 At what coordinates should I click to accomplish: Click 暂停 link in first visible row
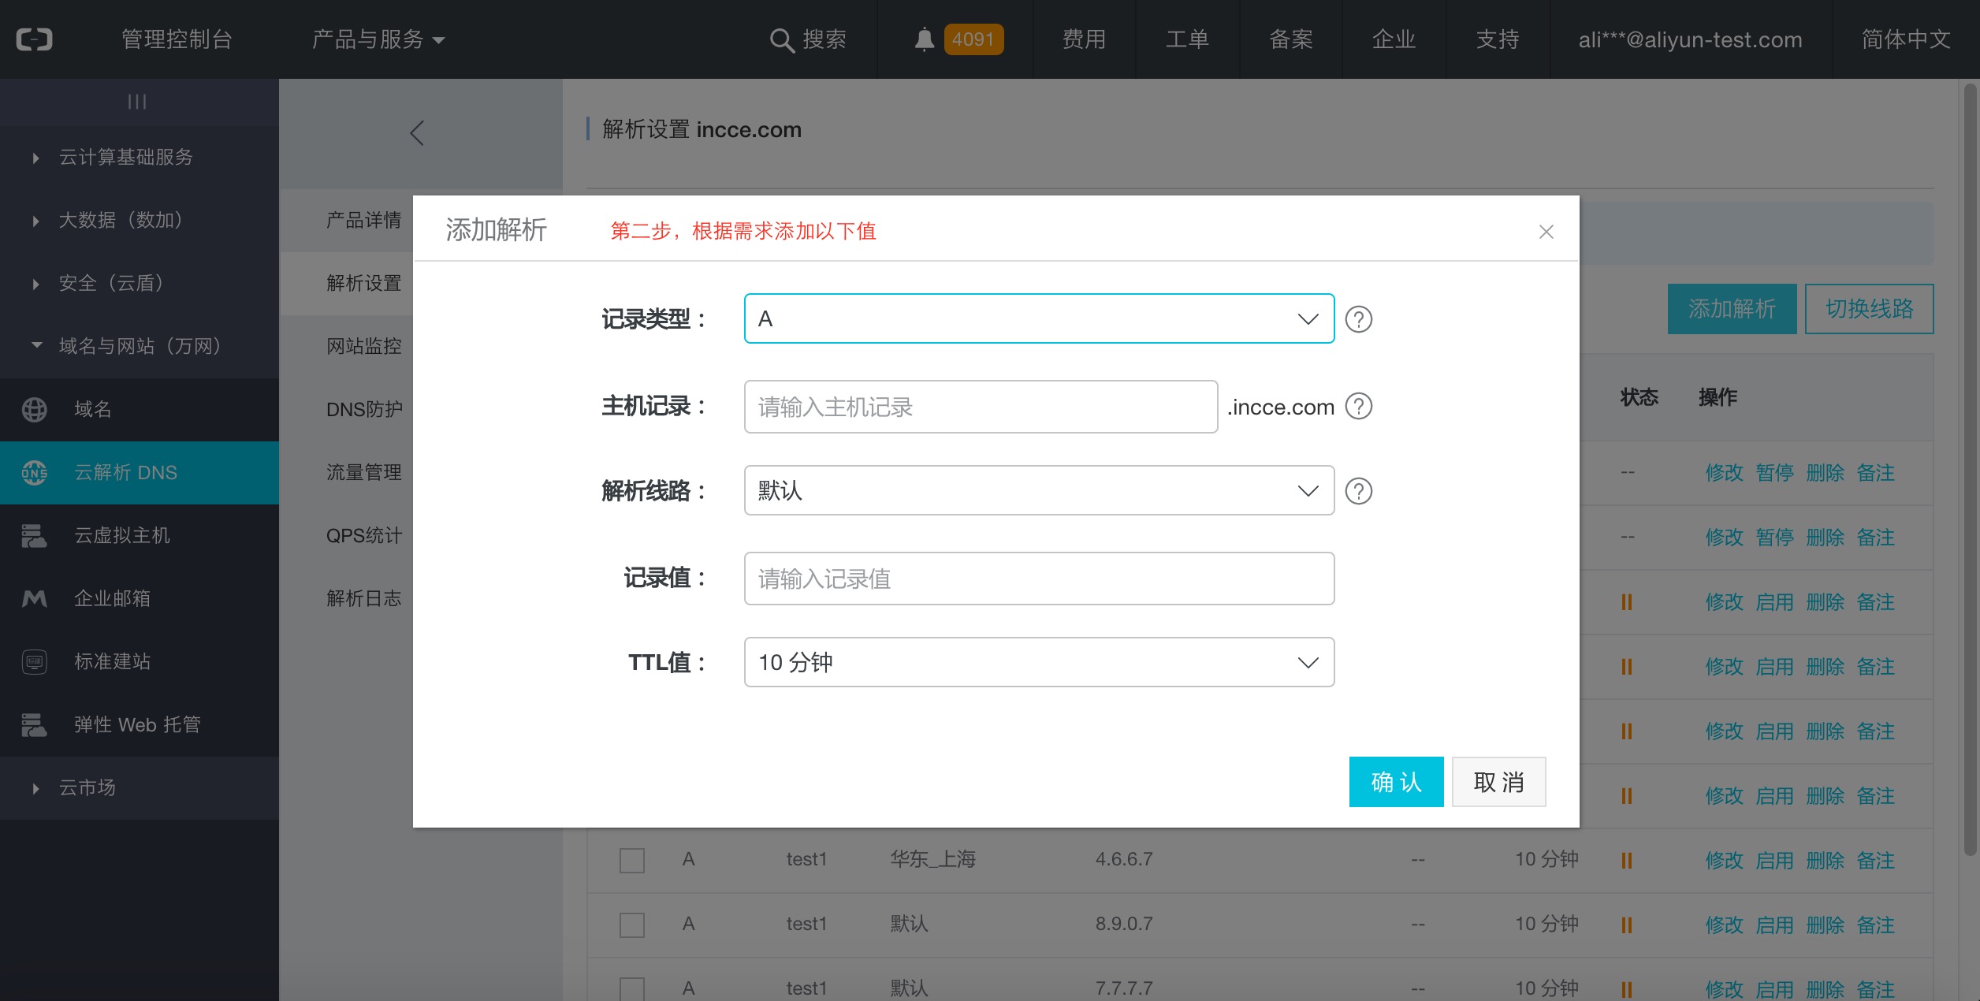pos(1774,472)
